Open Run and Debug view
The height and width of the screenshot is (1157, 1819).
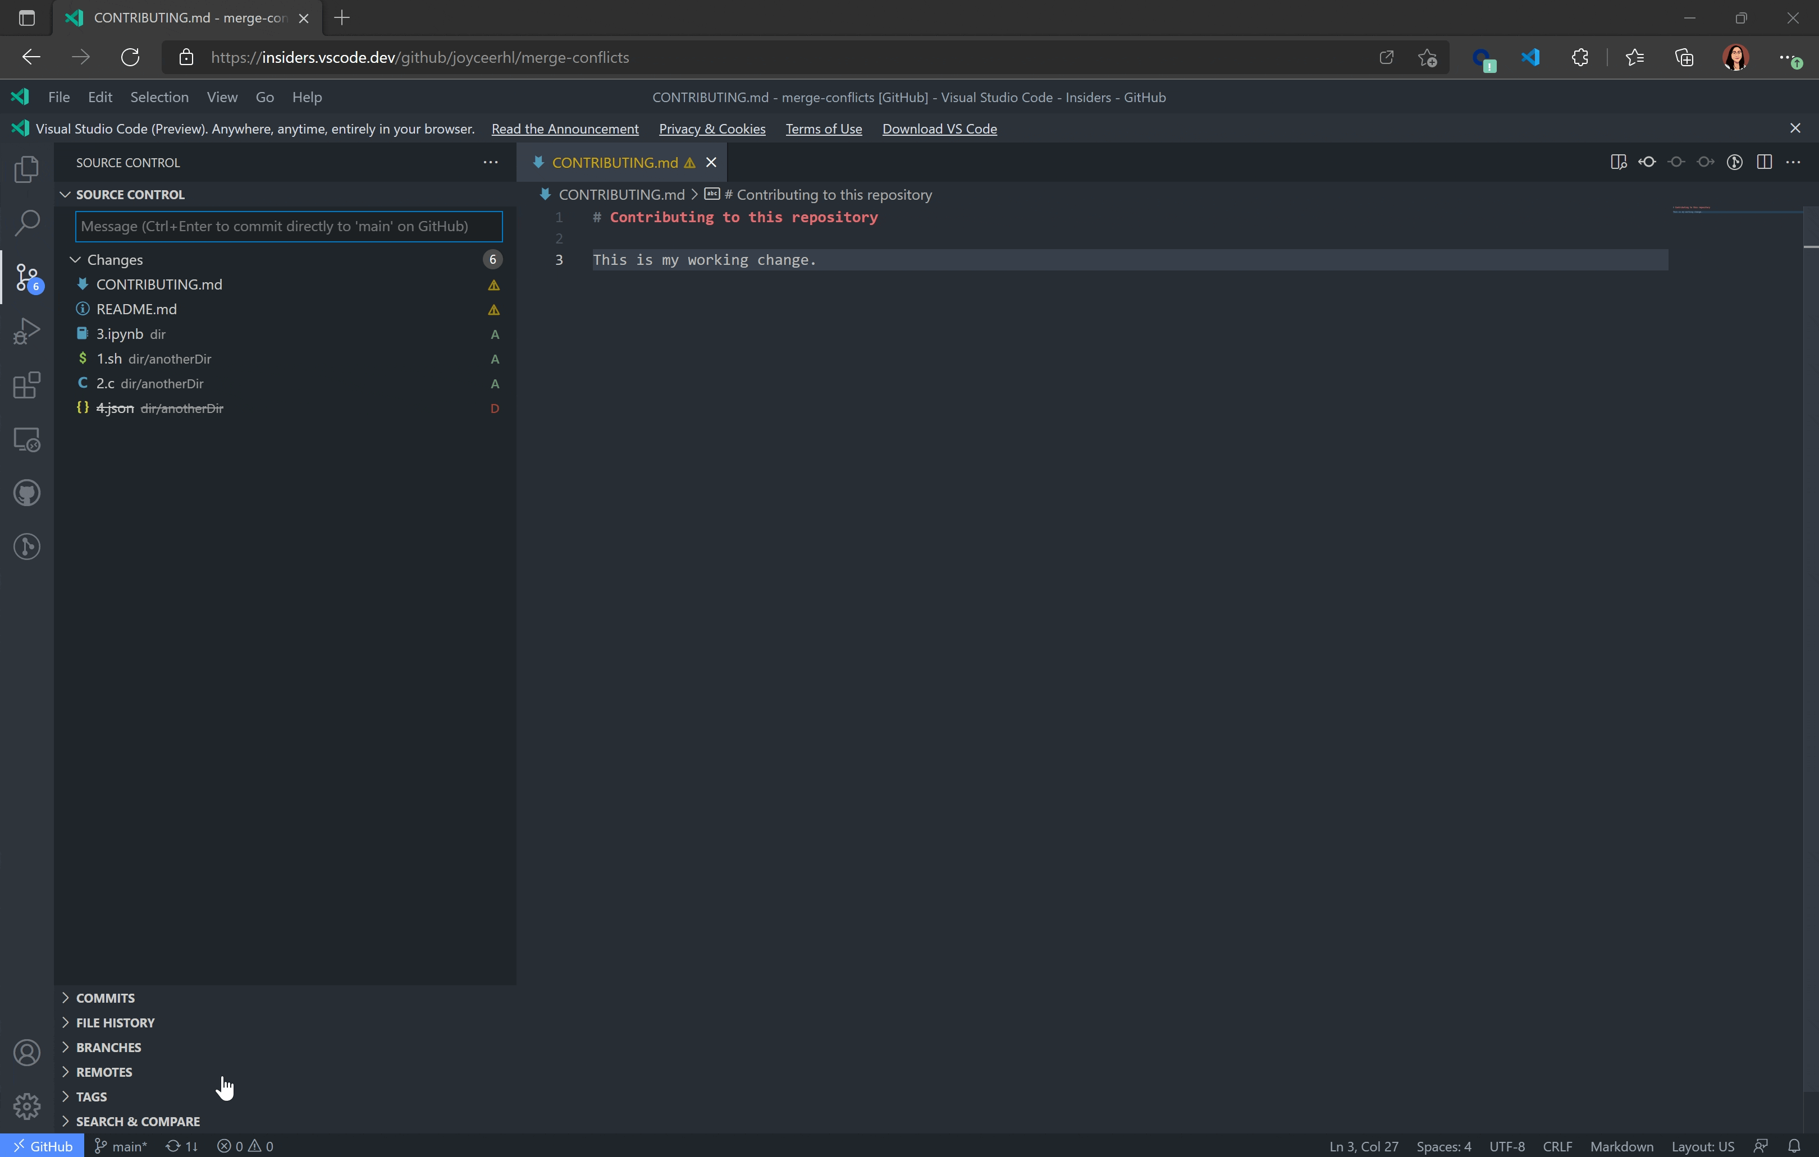[x=26, y=331]
